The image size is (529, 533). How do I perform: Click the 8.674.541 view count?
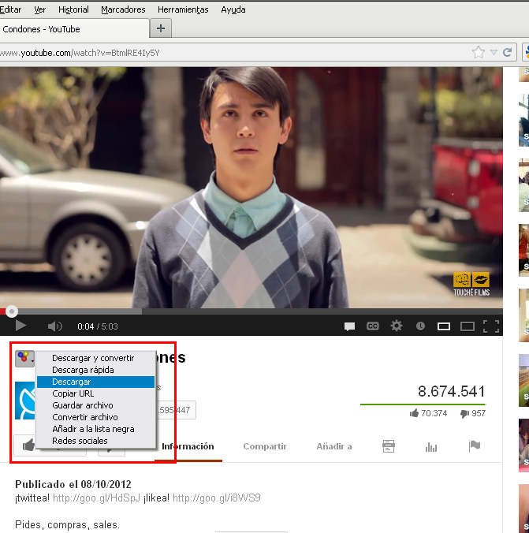tap(451, 391)
